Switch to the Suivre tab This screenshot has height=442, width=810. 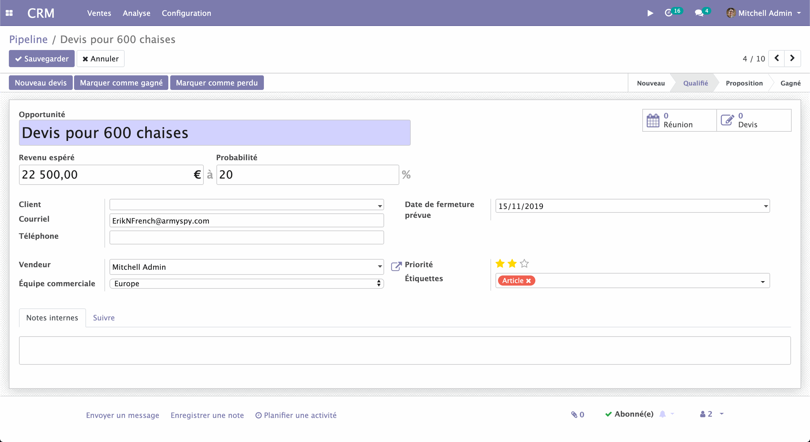click(103, 318)
